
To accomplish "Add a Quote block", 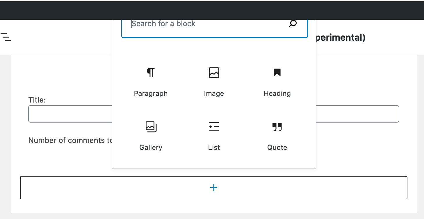I will 277,127.
